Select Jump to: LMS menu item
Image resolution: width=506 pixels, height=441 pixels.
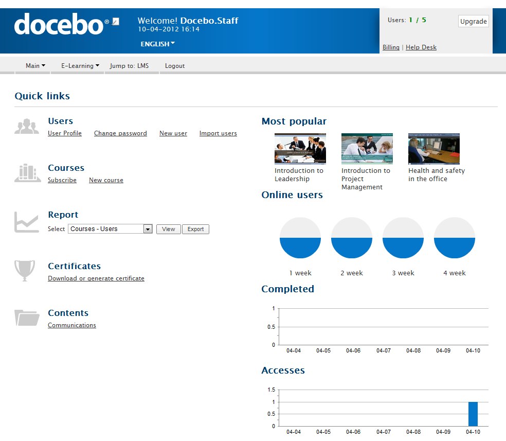[x=129, y=66]
